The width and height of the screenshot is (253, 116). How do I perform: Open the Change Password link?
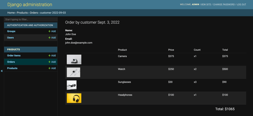[224, 5]
